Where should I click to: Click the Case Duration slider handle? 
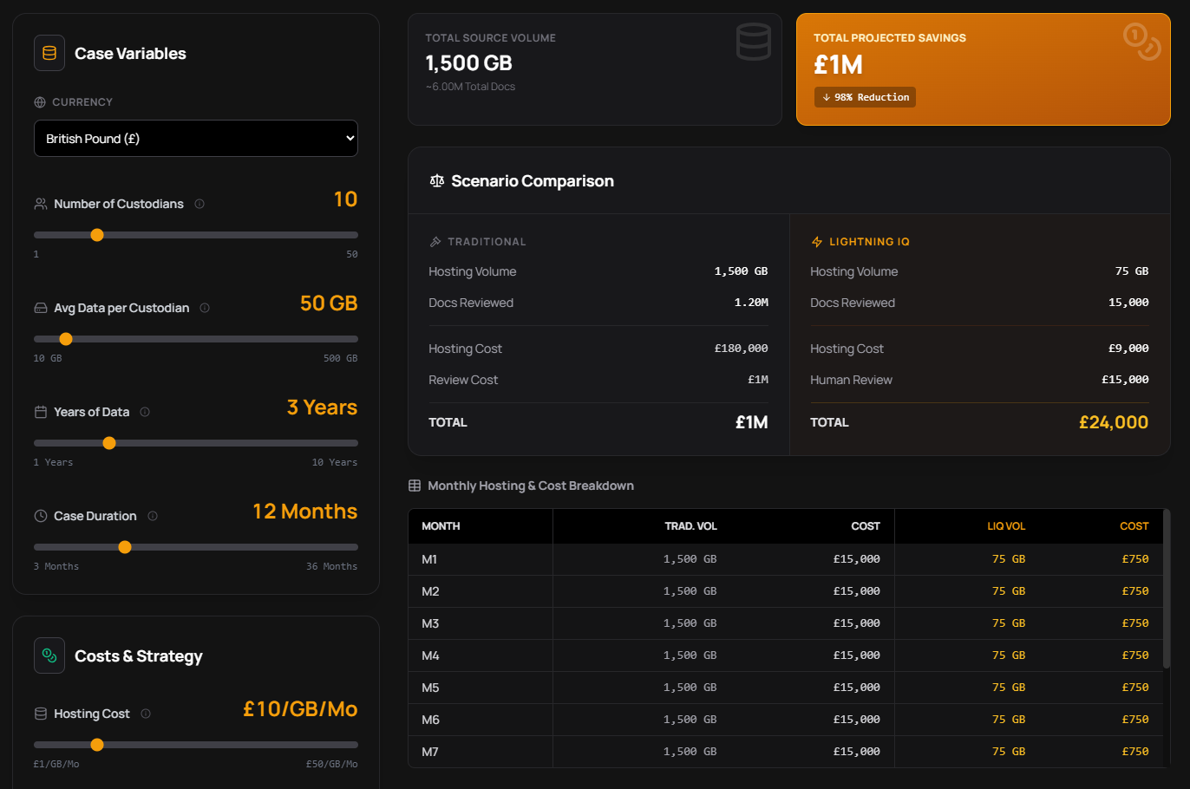pyautogui.click(x=124, y=546)
